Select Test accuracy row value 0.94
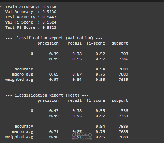164x143 pixels. coord(100,127)
